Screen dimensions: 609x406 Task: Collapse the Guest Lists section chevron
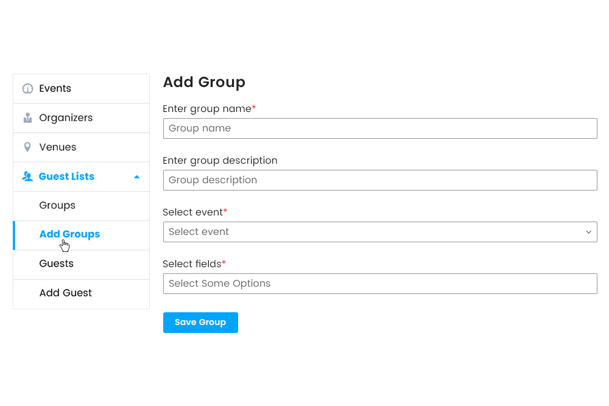click(136, 176)
